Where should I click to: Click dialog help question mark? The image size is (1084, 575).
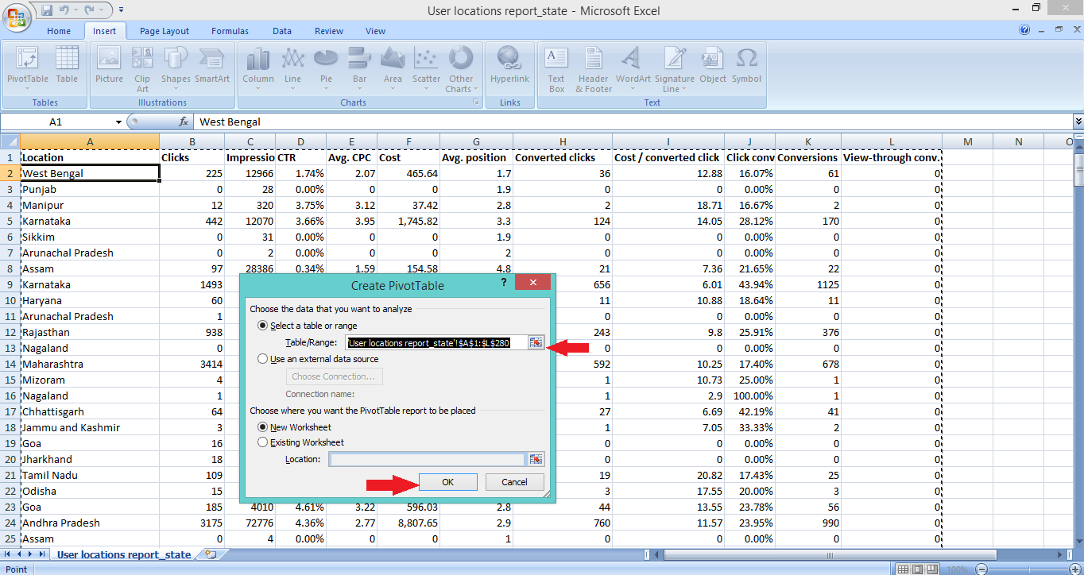[504, 282]
